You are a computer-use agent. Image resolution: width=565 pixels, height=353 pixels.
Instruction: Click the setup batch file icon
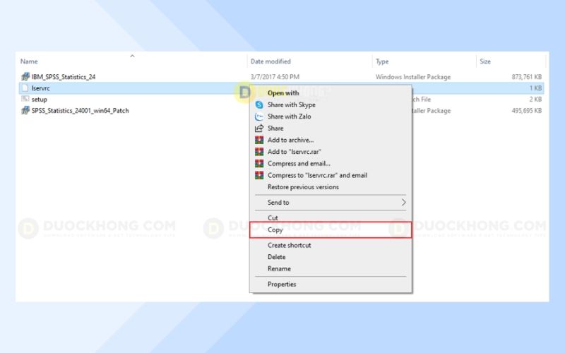[25, 99]
